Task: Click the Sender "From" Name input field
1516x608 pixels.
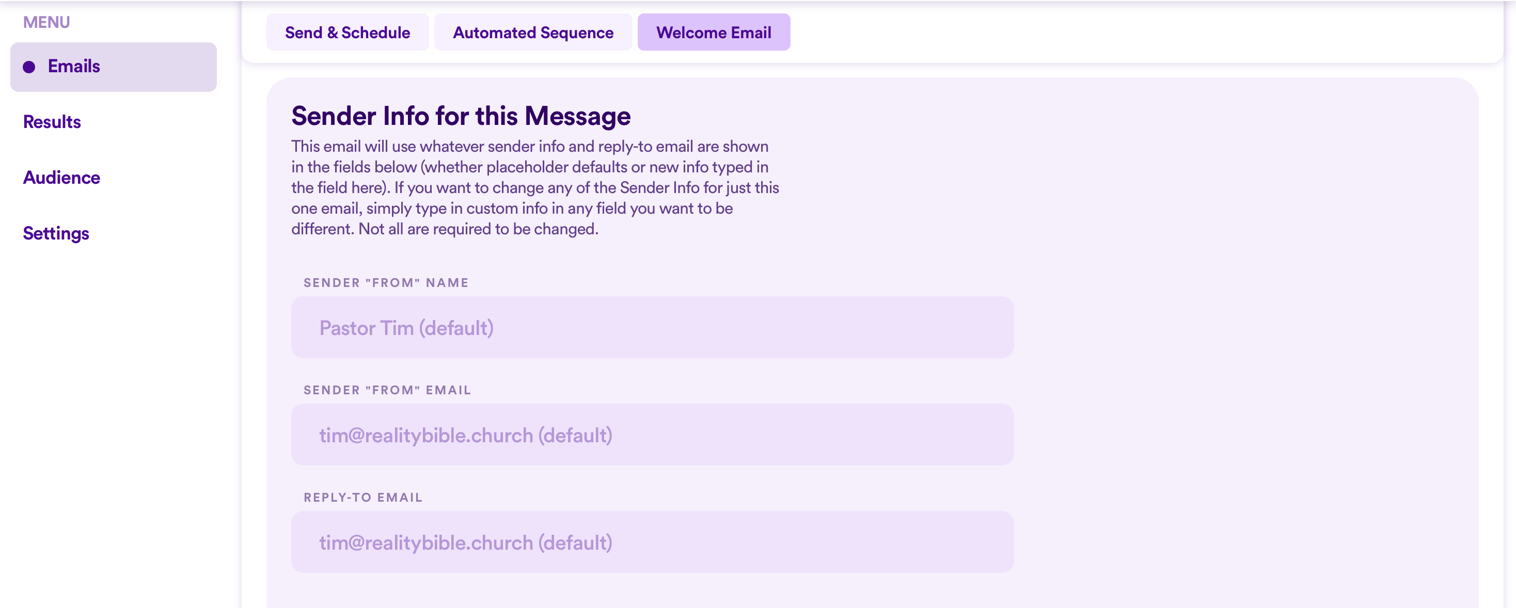Action: [x=652, y=328]
